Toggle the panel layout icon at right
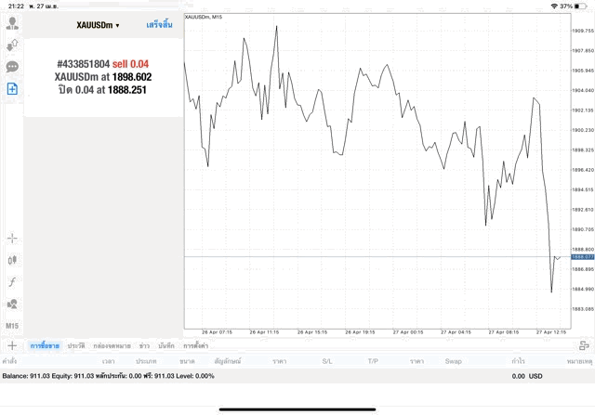The image size is (595, 415). point(585,345)
